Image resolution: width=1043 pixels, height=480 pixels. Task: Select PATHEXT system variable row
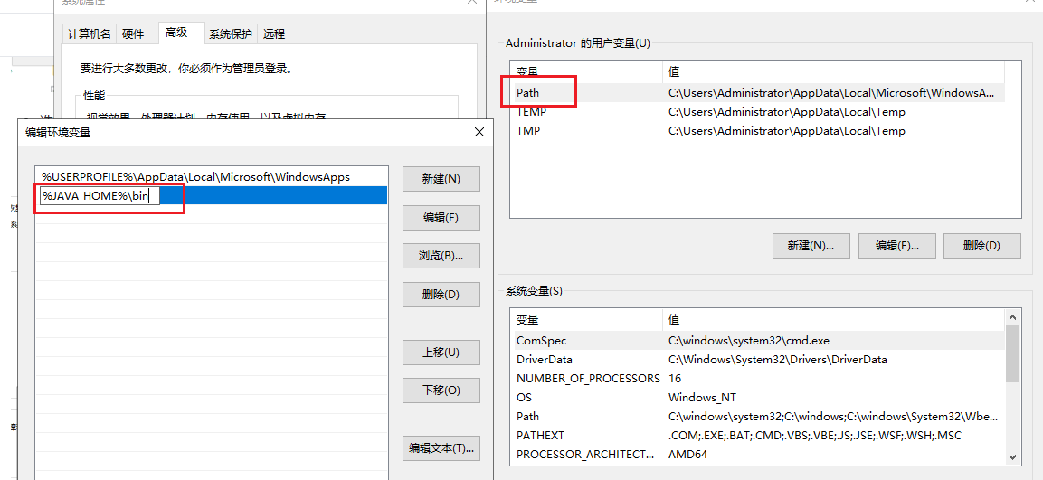click(540, 436)
